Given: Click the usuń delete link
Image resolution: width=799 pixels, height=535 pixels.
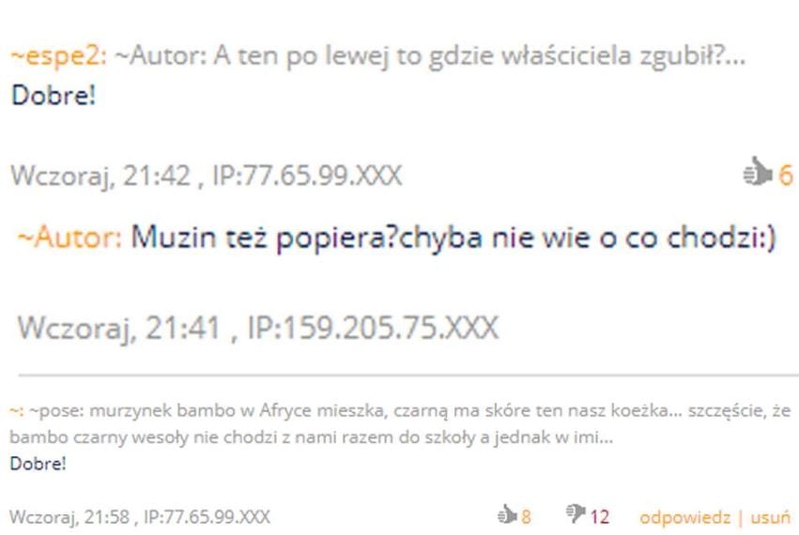Looking at the screenshot, I should 770,517.
